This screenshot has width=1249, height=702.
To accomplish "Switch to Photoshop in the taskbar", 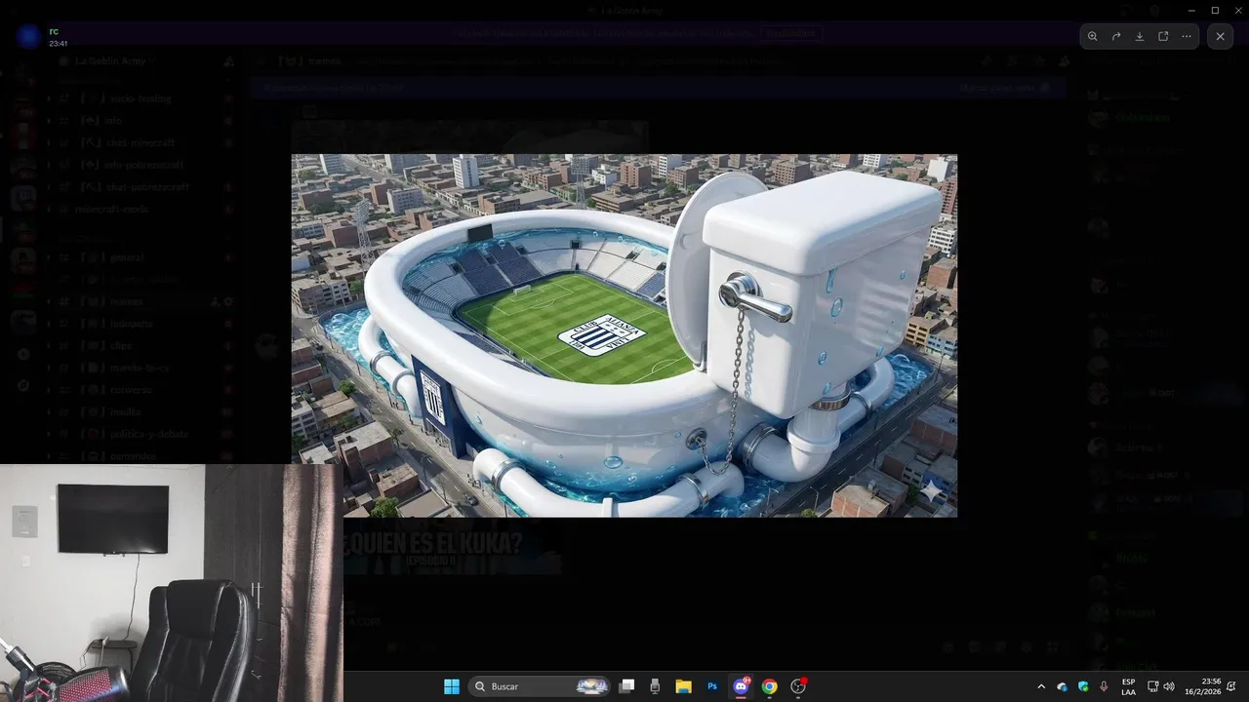I will (x=712, y=686).
